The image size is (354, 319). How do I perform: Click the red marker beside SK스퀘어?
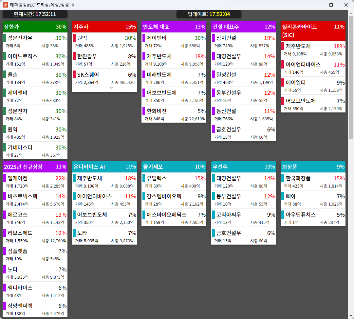click(74, 74)
